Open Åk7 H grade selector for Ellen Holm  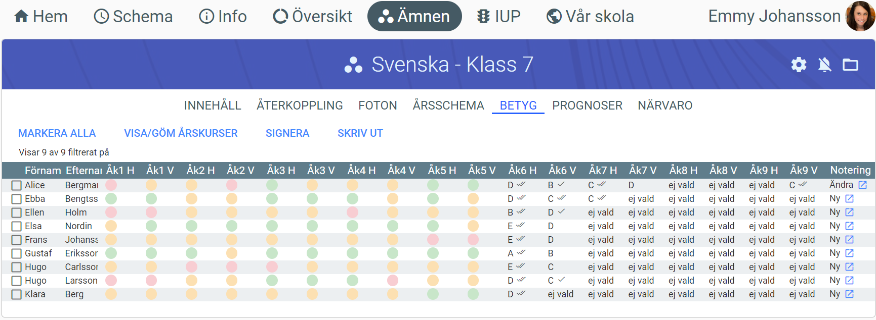coord(601,212)
